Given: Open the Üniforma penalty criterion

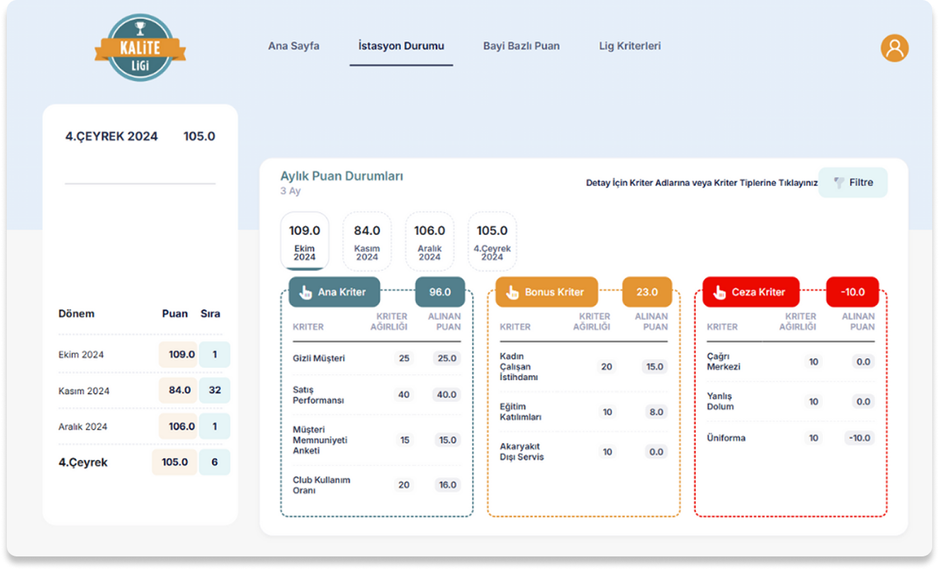Looking at the screenshot, I should 726,438.
